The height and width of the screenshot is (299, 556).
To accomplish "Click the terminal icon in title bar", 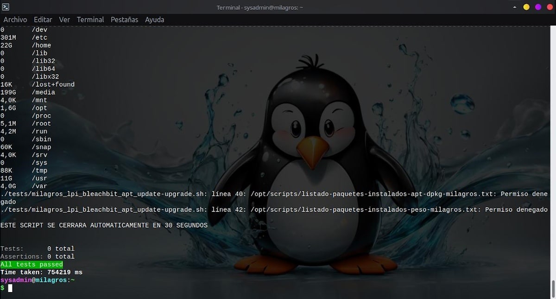I will point(6,7).
